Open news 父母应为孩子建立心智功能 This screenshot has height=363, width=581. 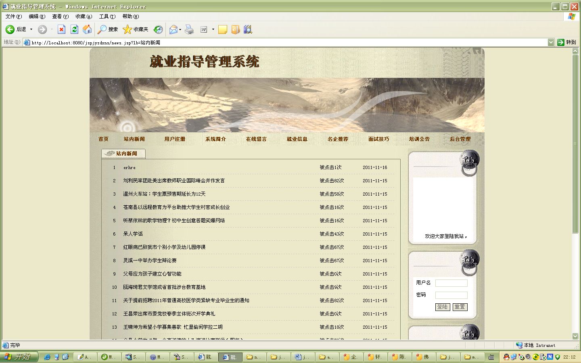(x=152, y=274)
